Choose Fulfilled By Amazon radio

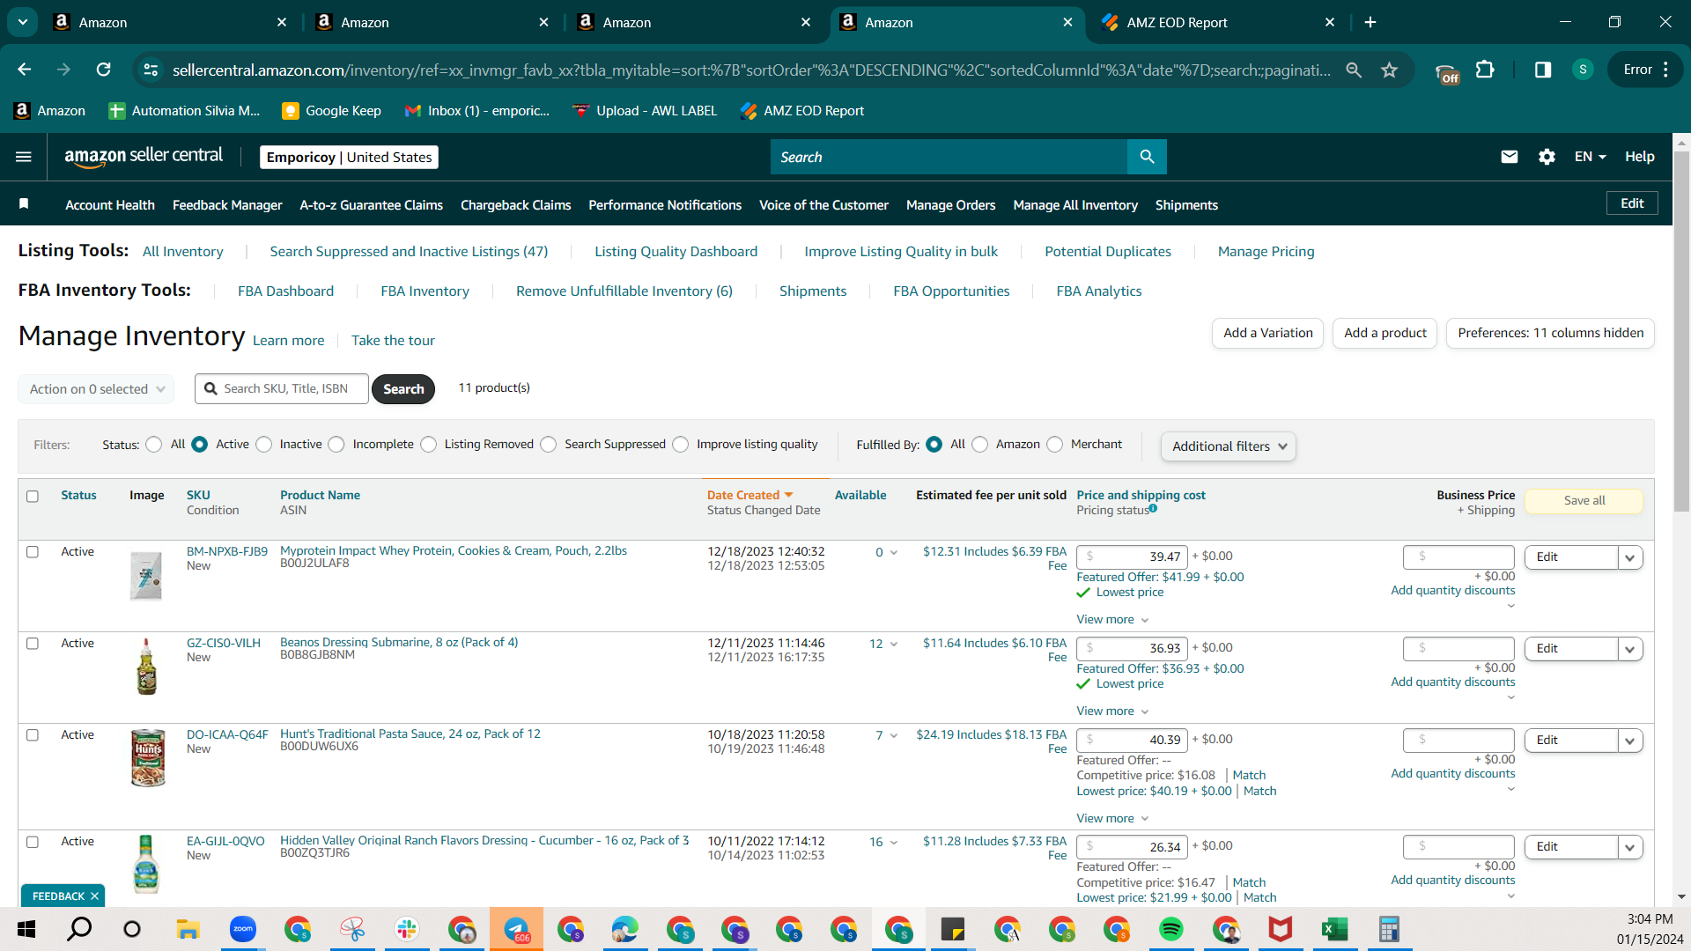pyautogui.click(x=980, y=445)
